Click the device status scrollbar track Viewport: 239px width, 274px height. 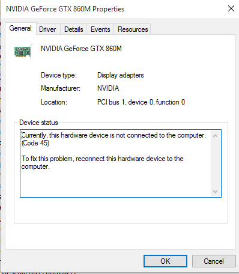click(216, 164)
